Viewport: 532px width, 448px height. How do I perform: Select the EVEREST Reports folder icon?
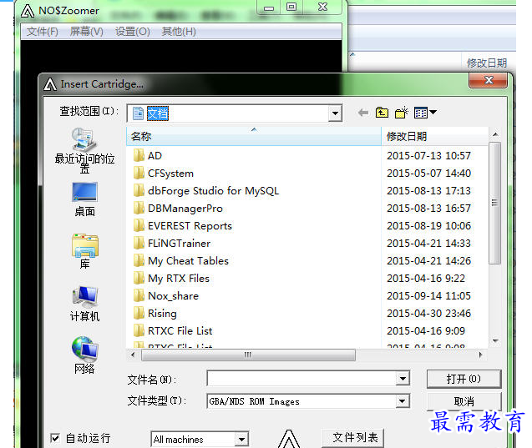click(x=139, y=226)
